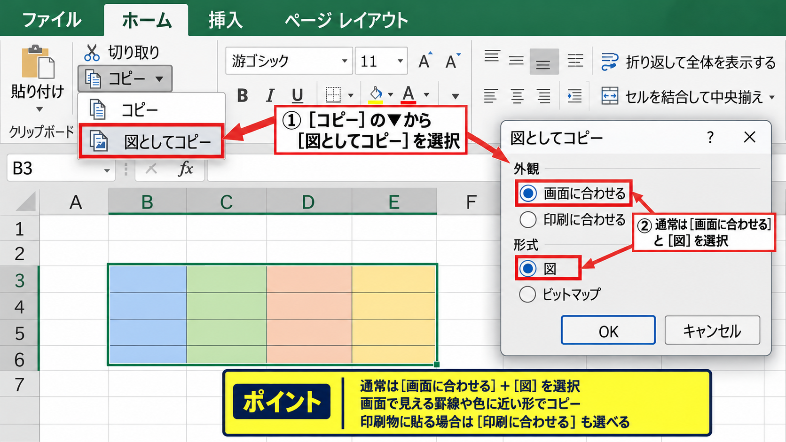Align text to bottom
The width and height of the screenshot is (786, 442).
(544, 62)
